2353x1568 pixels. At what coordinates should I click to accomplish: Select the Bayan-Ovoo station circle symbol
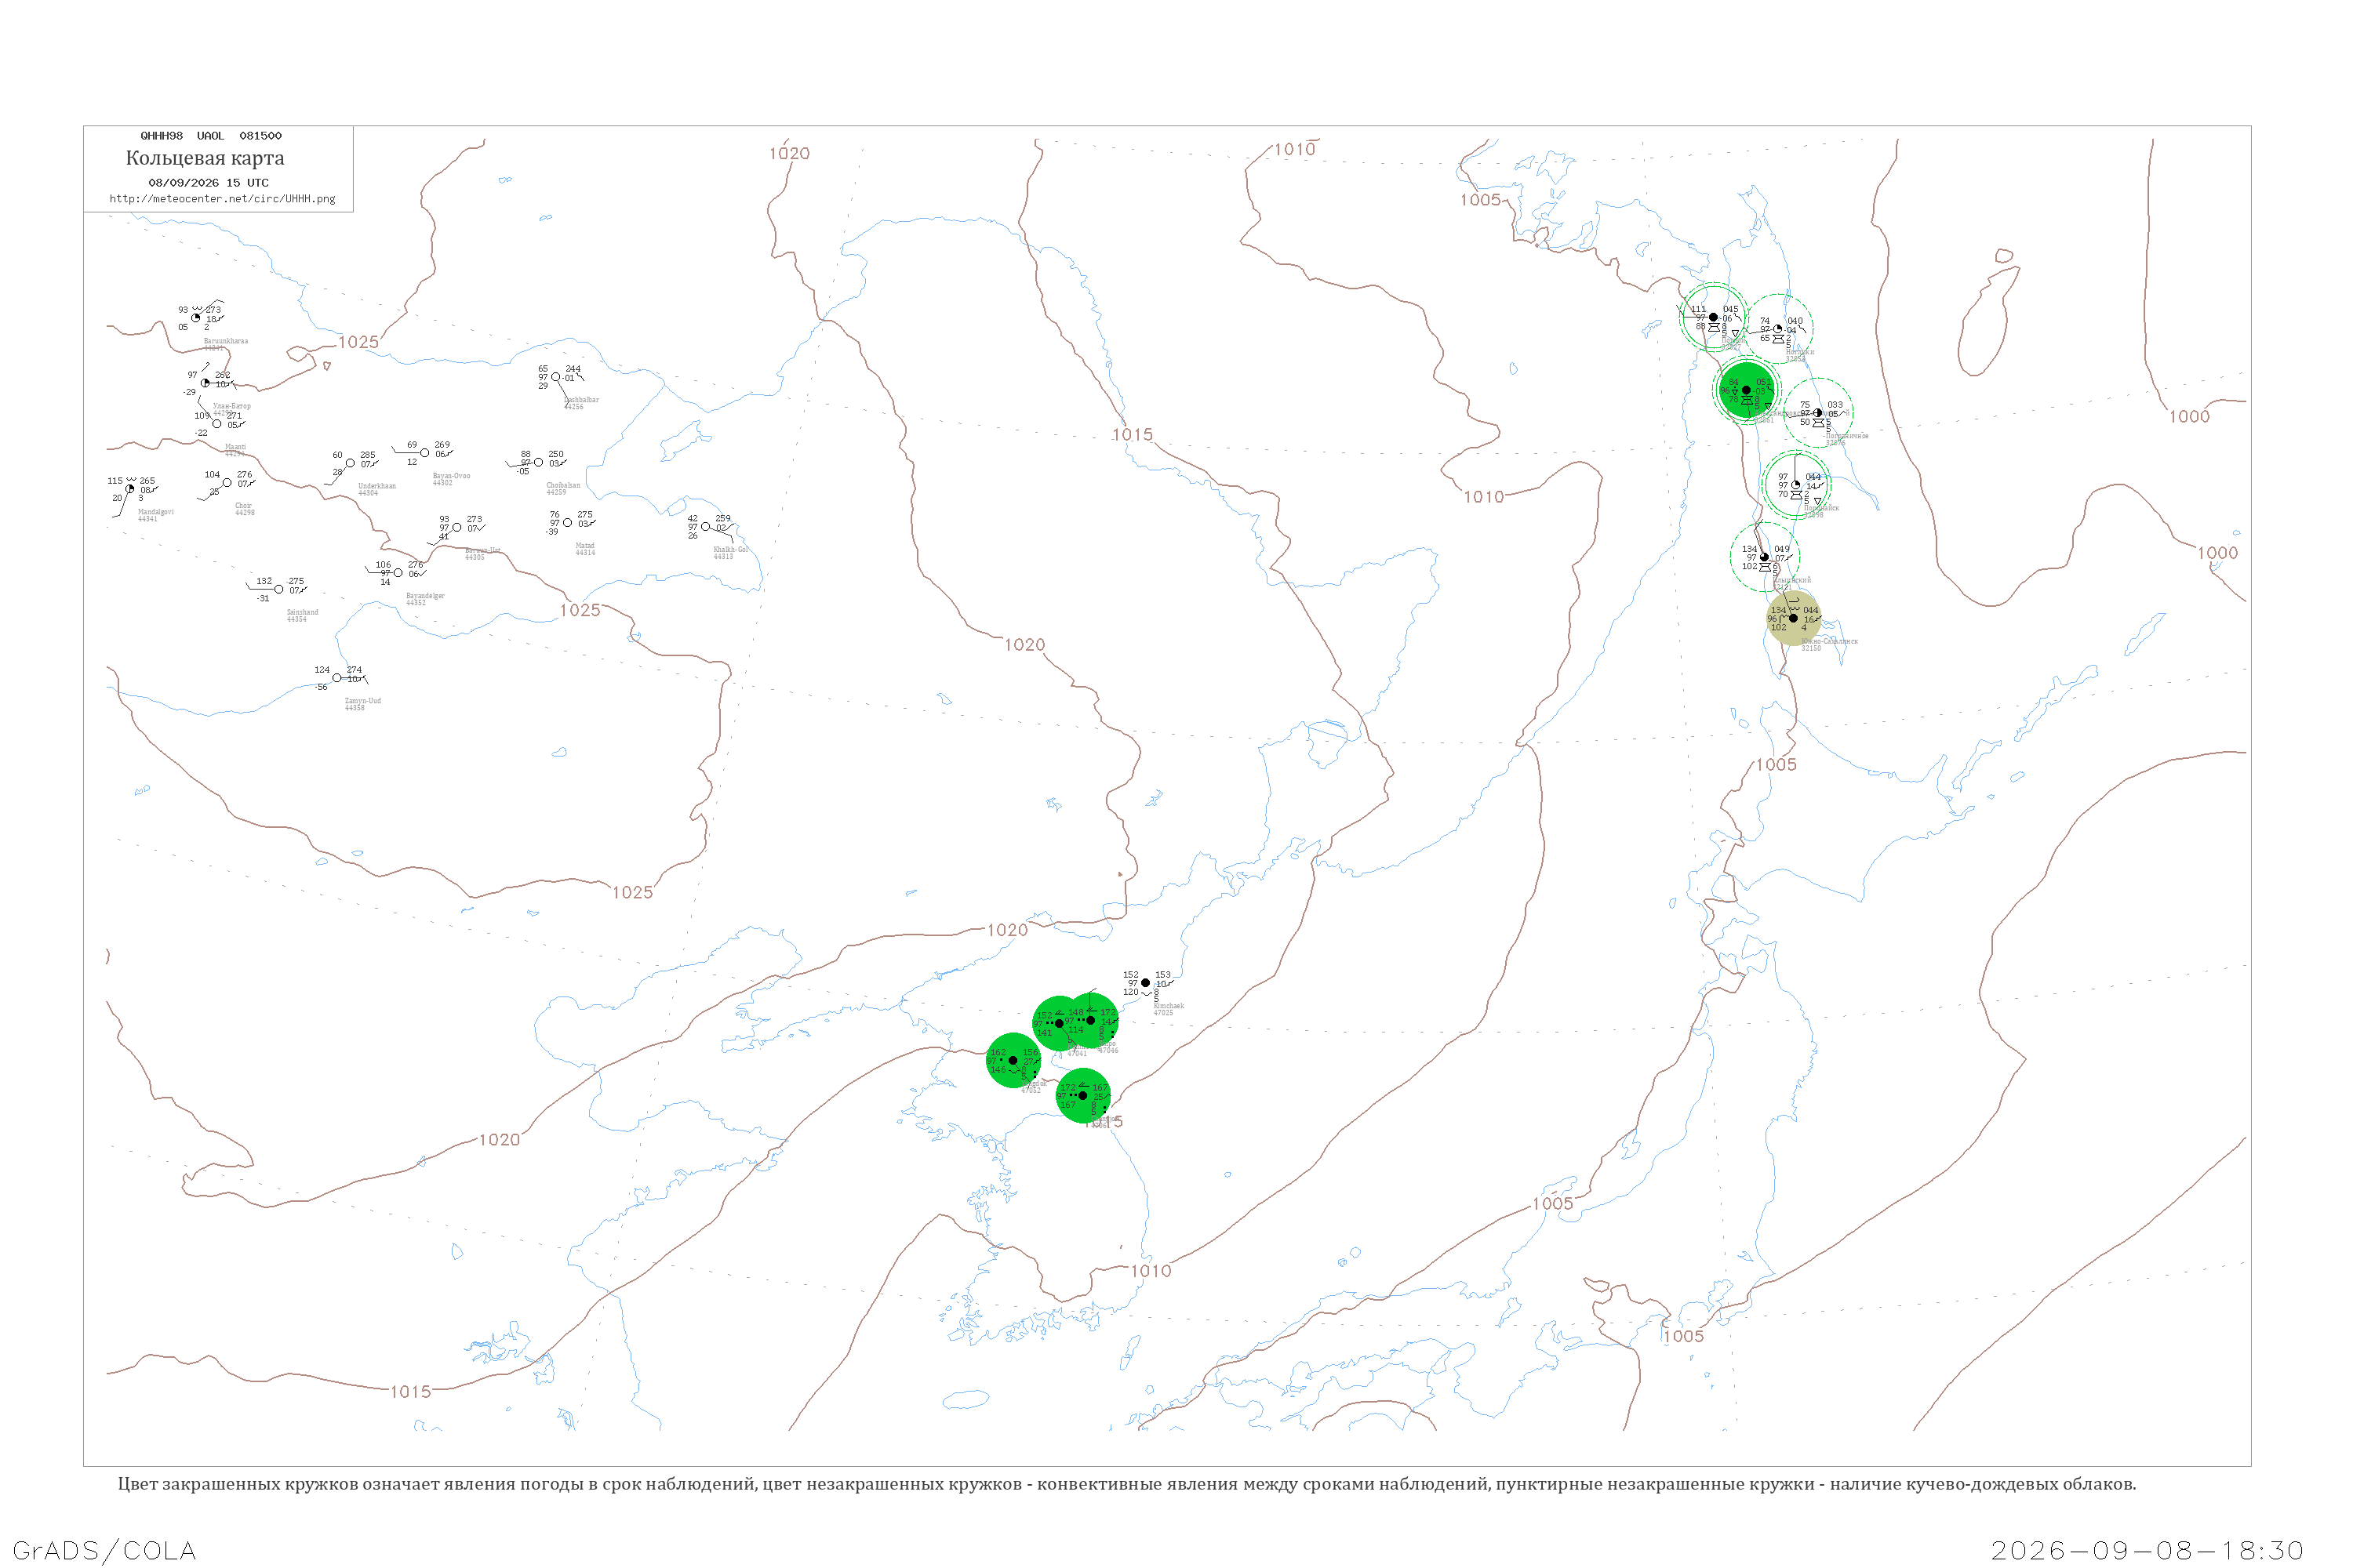click(425, 453)
